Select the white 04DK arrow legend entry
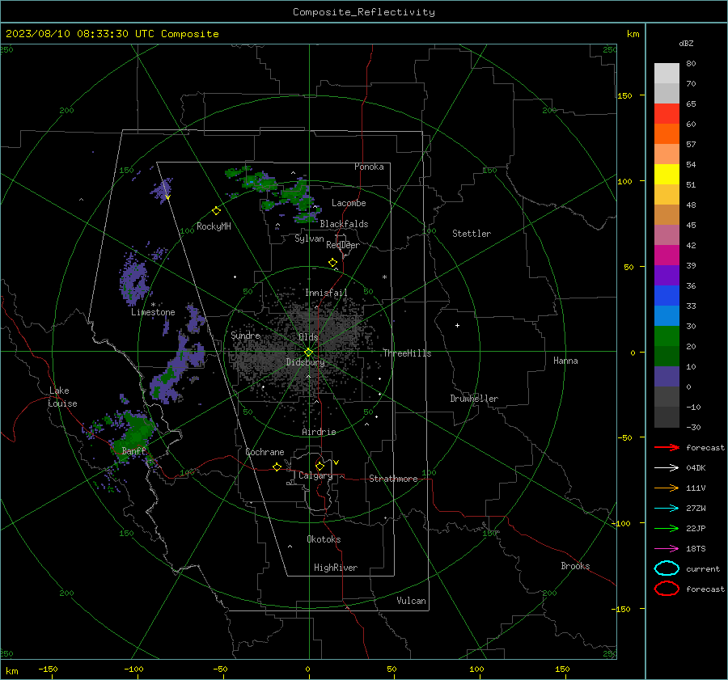 pyautogui.click(x=667, y=467)
